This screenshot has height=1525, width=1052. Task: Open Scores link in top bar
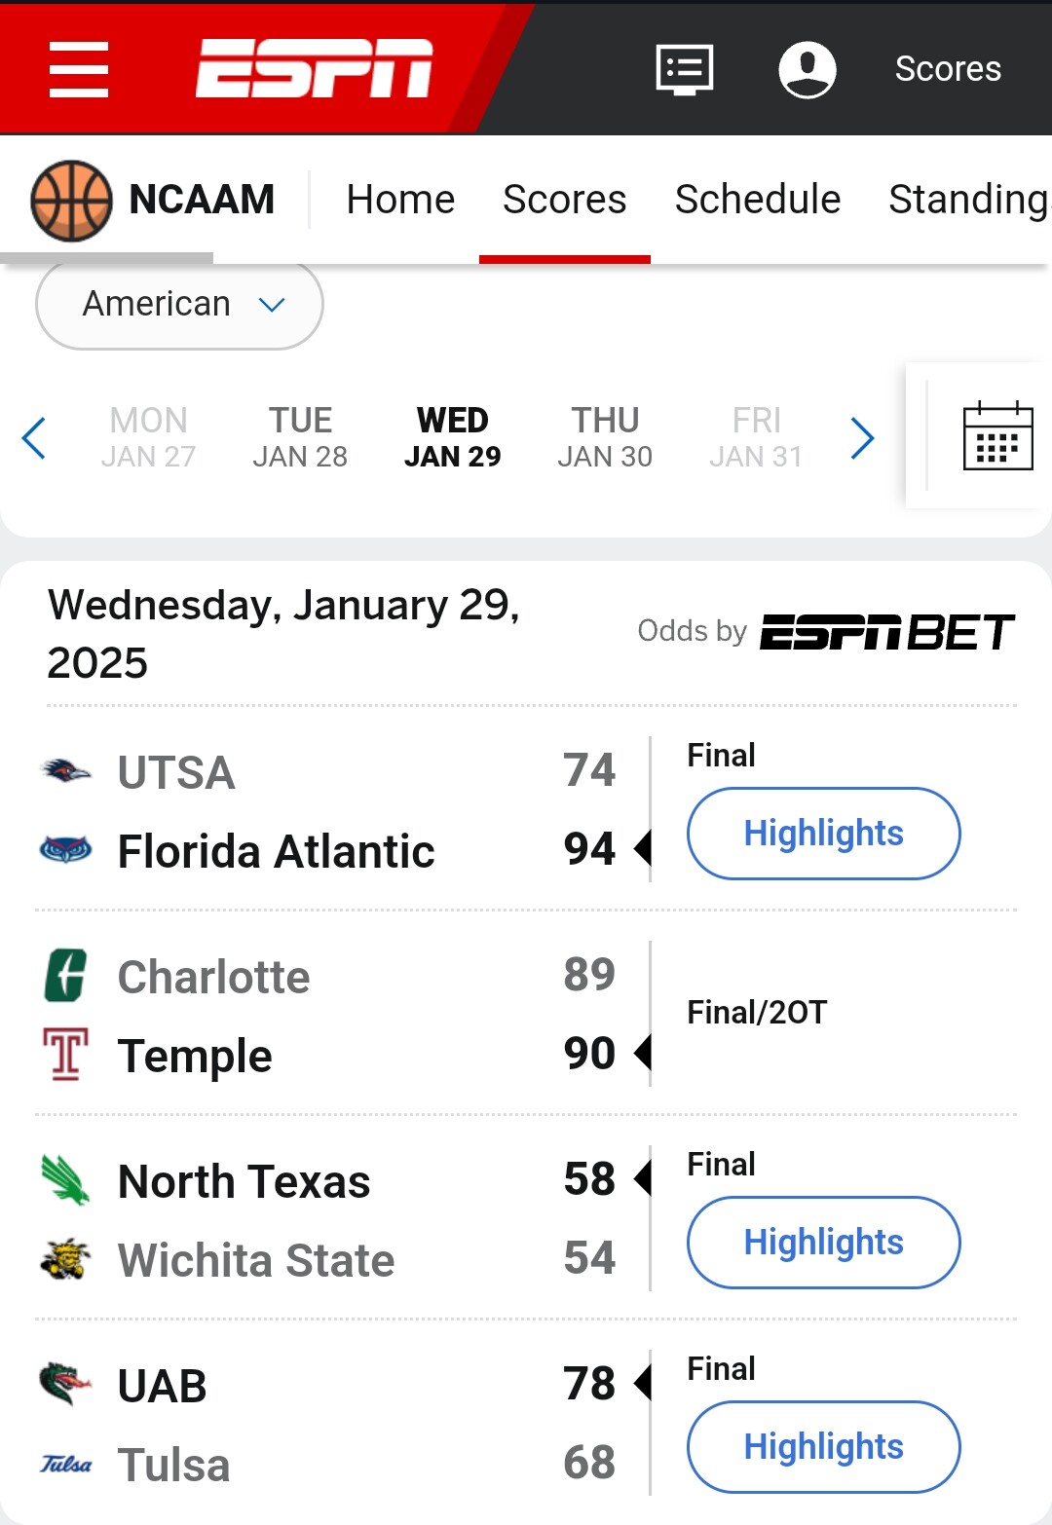(947, 69)
